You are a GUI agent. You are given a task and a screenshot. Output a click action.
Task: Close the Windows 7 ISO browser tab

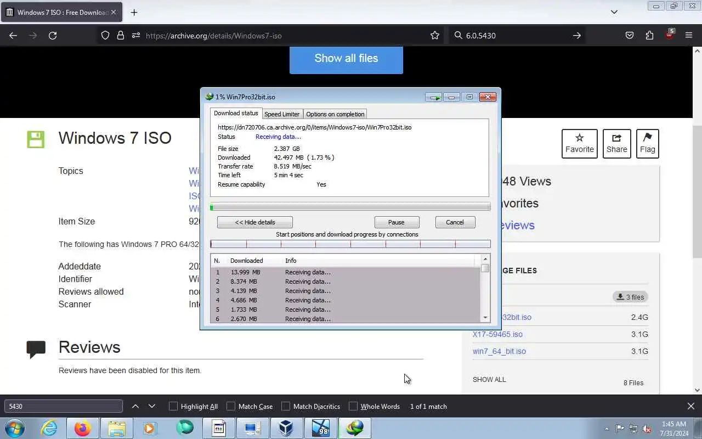(114, 12)
